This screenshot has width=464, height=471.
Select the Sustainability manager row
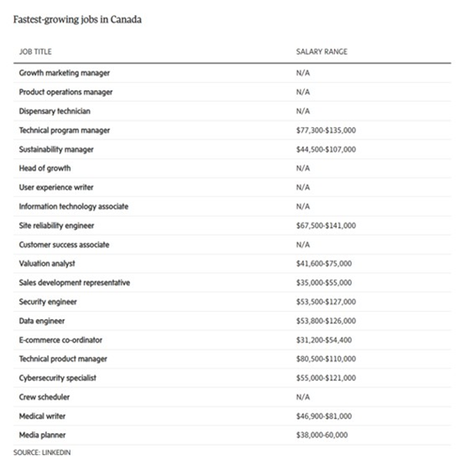pos(232,149)
